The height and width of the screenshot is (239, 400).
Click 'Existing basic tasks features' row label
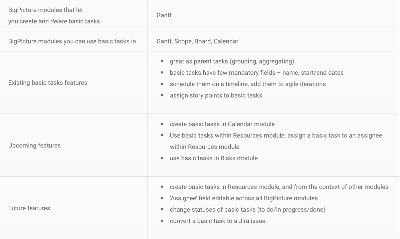48,83
